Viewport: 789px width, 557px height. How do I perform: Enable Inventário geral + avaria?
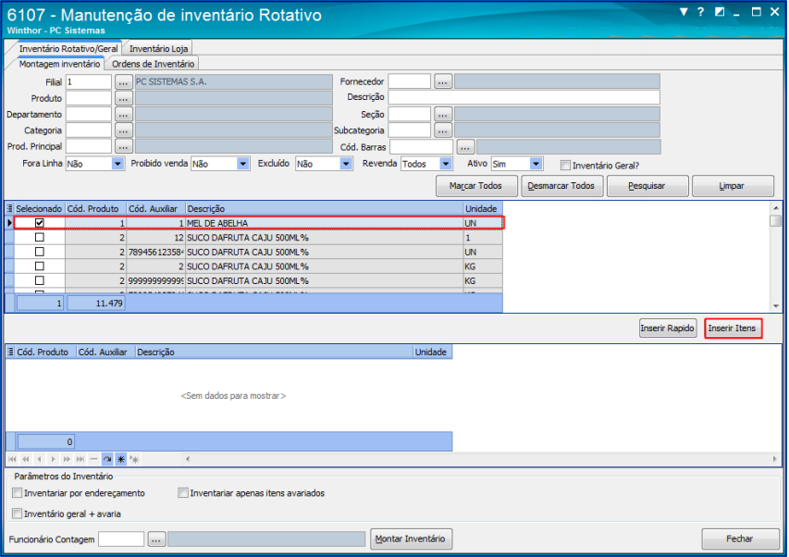[x=18, y=514]
